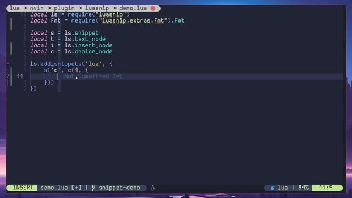Select the 'demo.lua' breadcrumb filename

coord(133,8)
